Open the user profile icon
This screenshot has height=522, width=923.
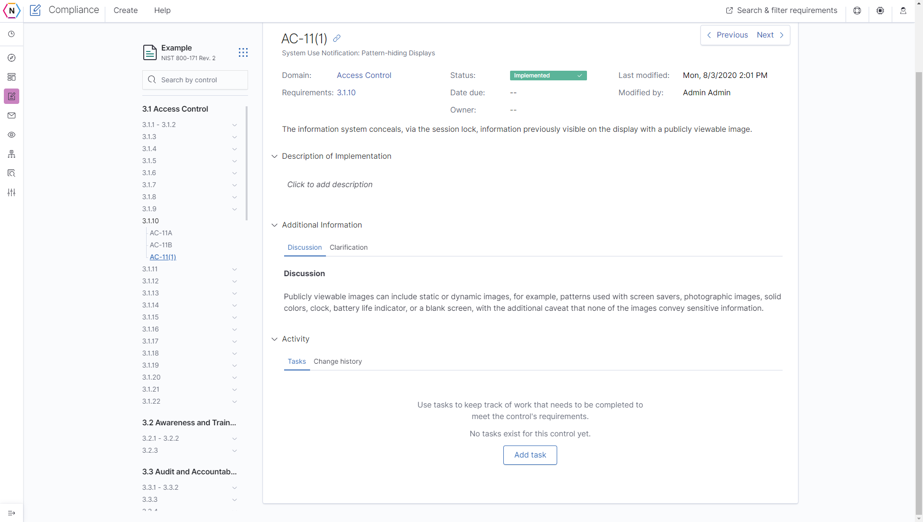pos(903,11)
